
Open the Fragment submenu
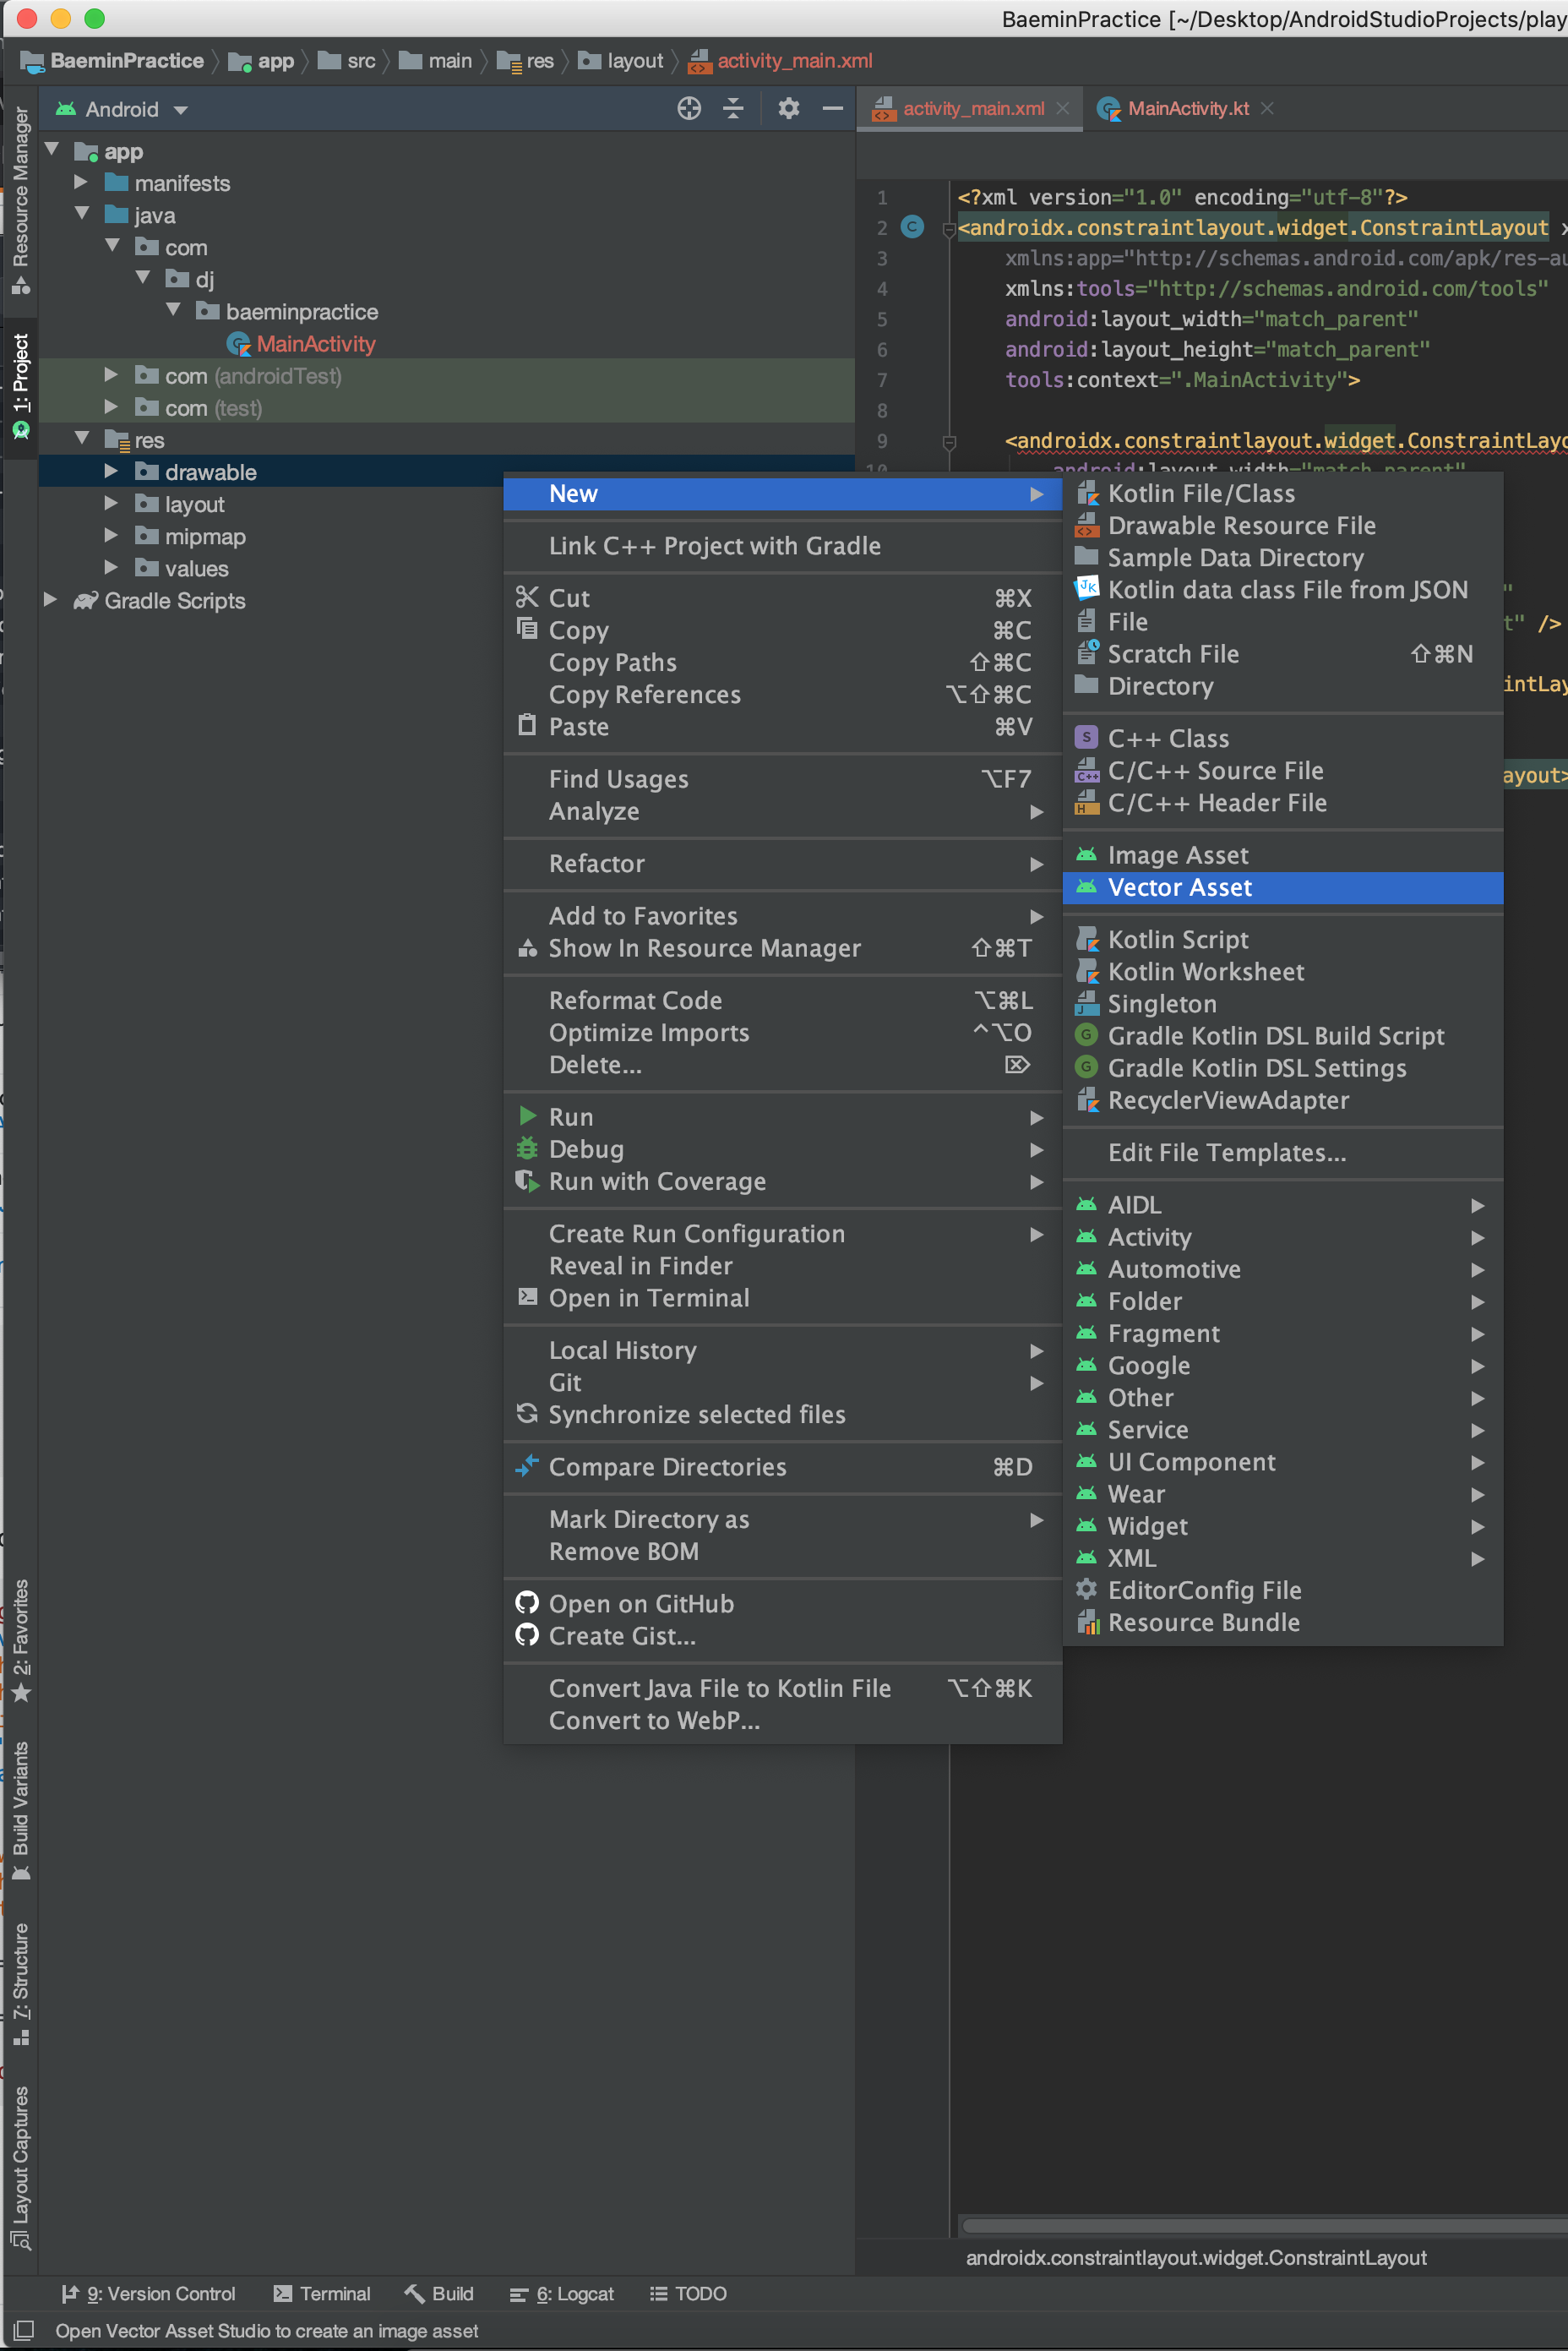point(1283,1333)
